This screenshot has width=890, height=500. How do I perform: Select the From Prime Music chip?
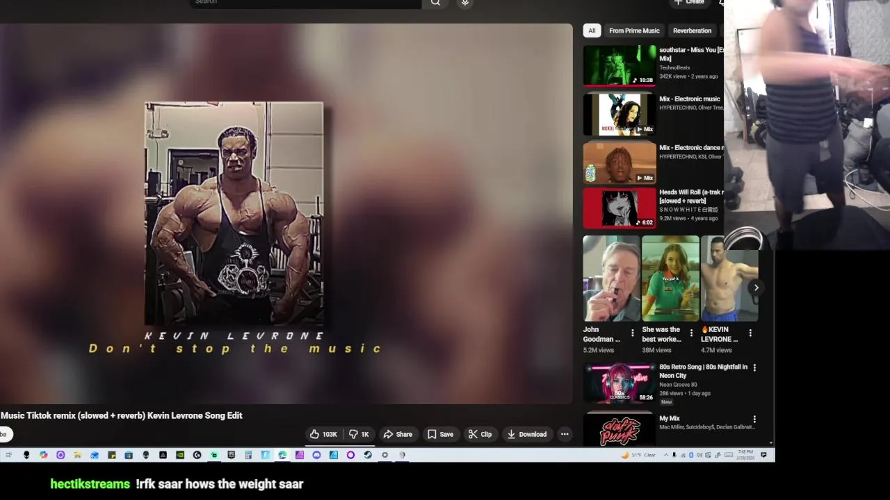click(634, 31)
